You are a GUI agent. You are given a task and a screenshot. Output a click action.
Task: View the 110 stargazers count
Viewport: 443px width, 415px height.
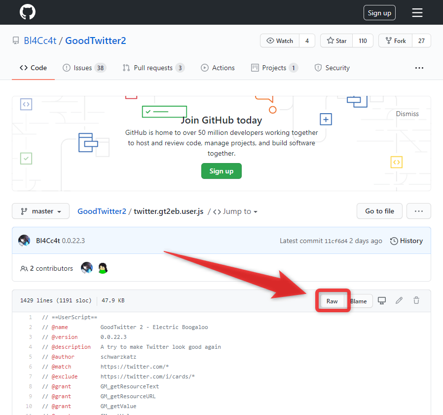tap(363, 41)
